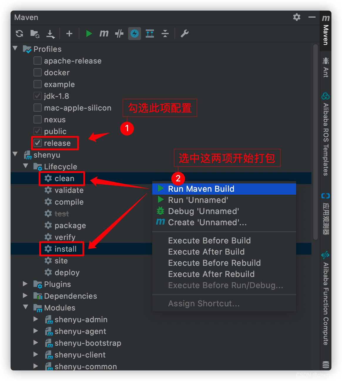Screen dimensions: 342x381
Task: Click the Dependencies folder icon
Action: [x=38, y=296]
